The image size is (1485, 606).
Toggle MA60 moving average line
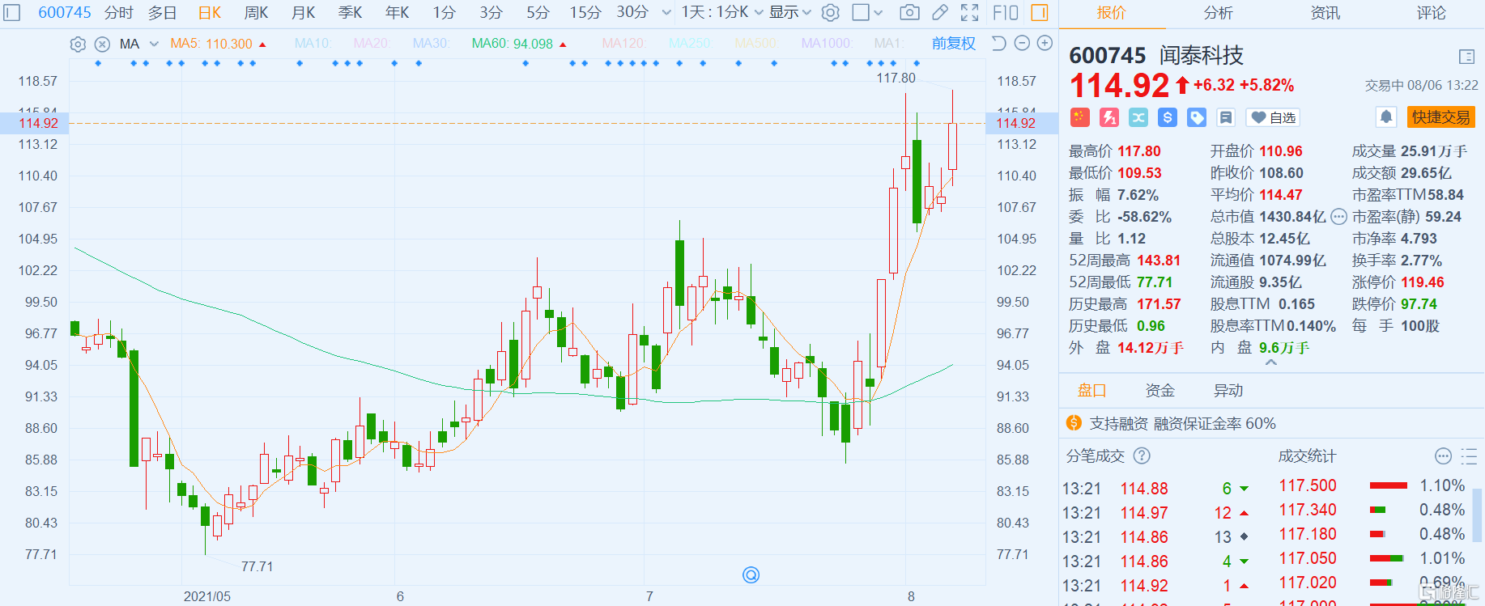(x=519, y=44)
